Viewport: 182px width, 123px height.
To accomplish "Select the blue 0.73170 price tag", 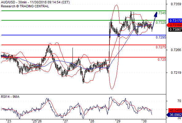I will 175,21.
